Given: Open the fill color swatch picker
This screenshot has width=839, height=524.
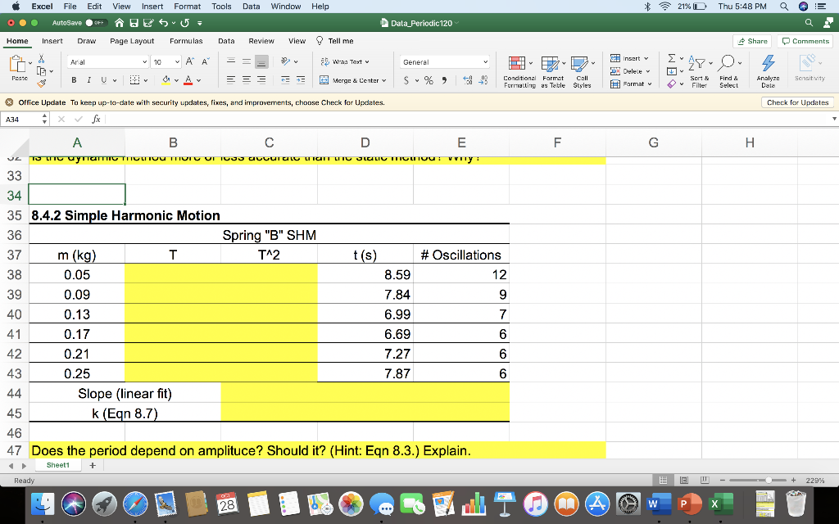Looking at the screenshot, I should (x=166, y=79).
